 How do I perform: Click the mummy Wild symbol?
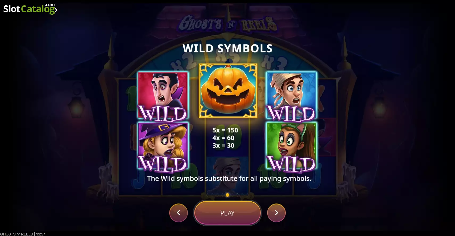(291, 96)
